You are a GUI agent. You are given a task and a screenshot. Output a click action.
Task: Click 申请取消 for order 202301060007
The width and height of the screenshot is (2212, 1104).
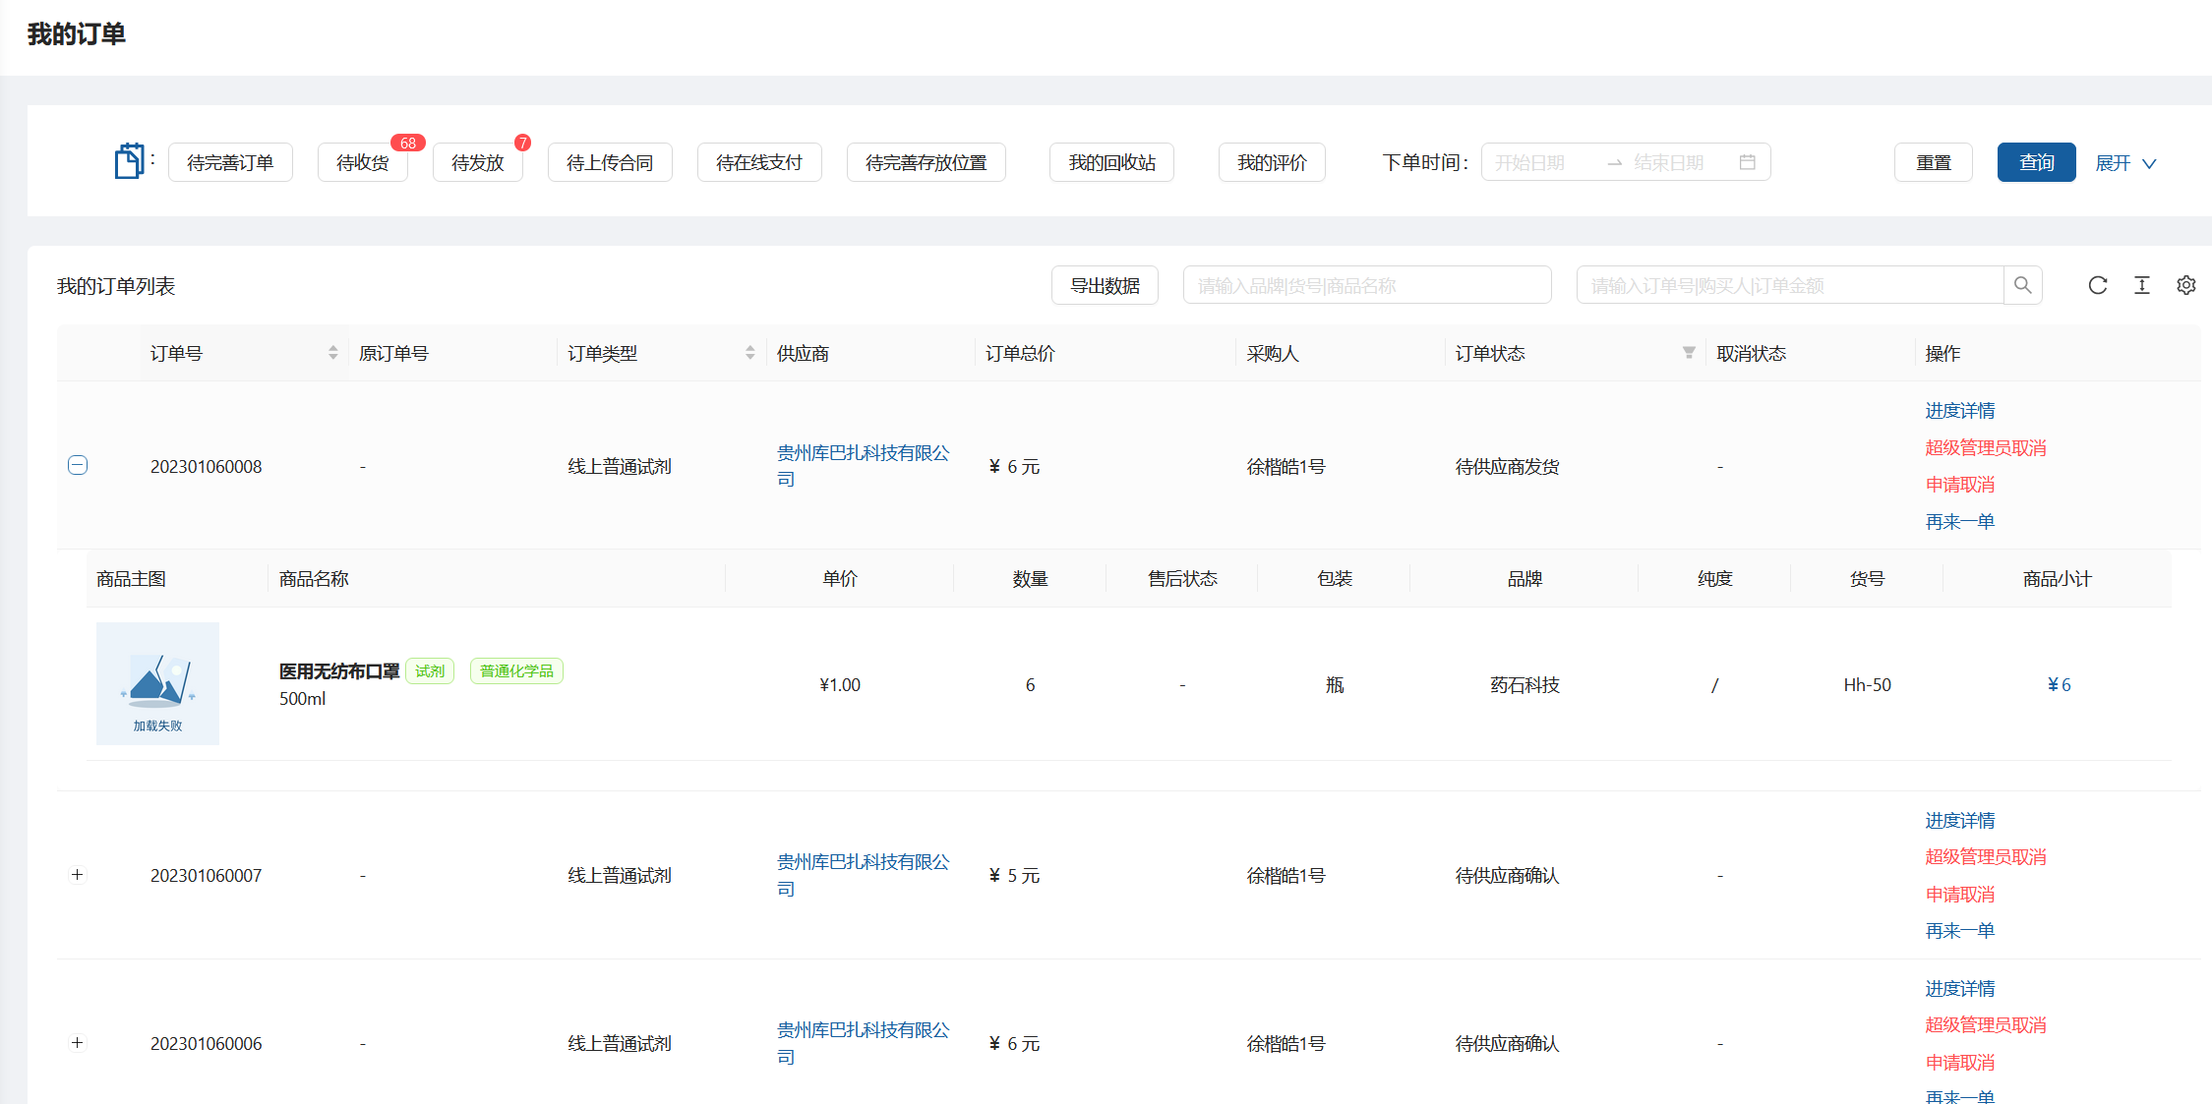coord(1960,895)
